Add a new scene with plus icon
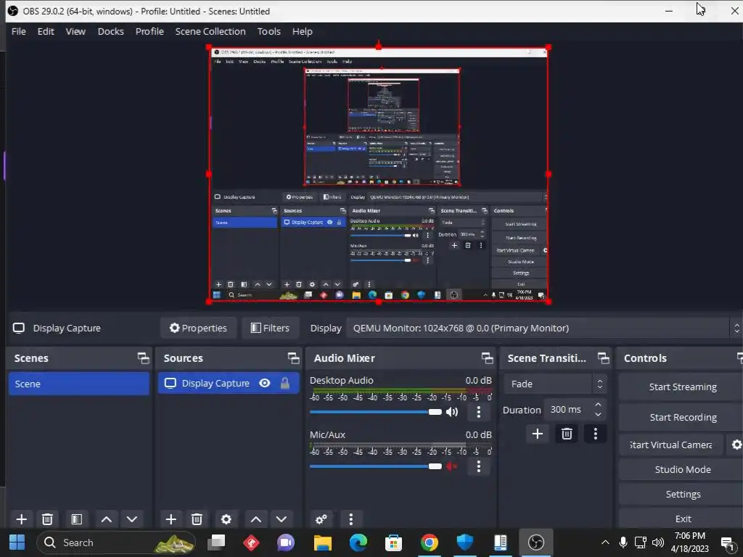This screenshot has width=743, height=557. tap(21, 519)
